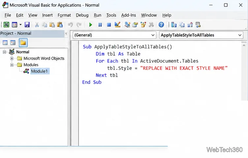Open the Format menu
248x158 pixels.
(64, 15)
